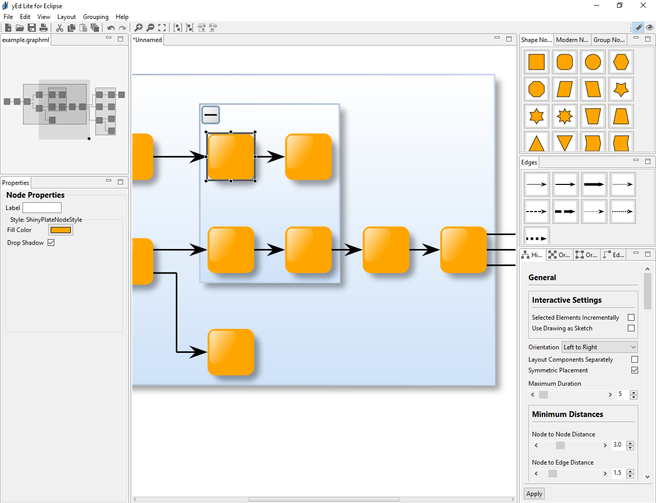Enable Use Drawing as Sketch
Viewport: 656px width, 503px height.
[631, 328]
